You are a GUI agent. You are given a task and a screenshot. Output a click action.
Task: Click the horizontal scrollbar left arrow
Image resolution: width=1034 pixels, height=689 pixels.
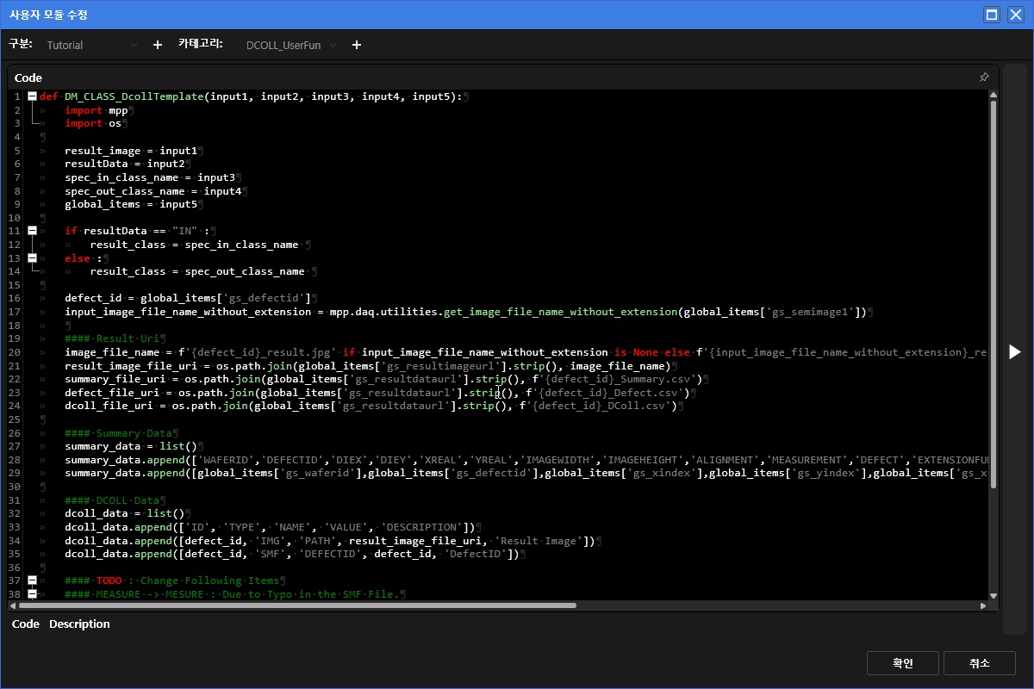(14, 605)
